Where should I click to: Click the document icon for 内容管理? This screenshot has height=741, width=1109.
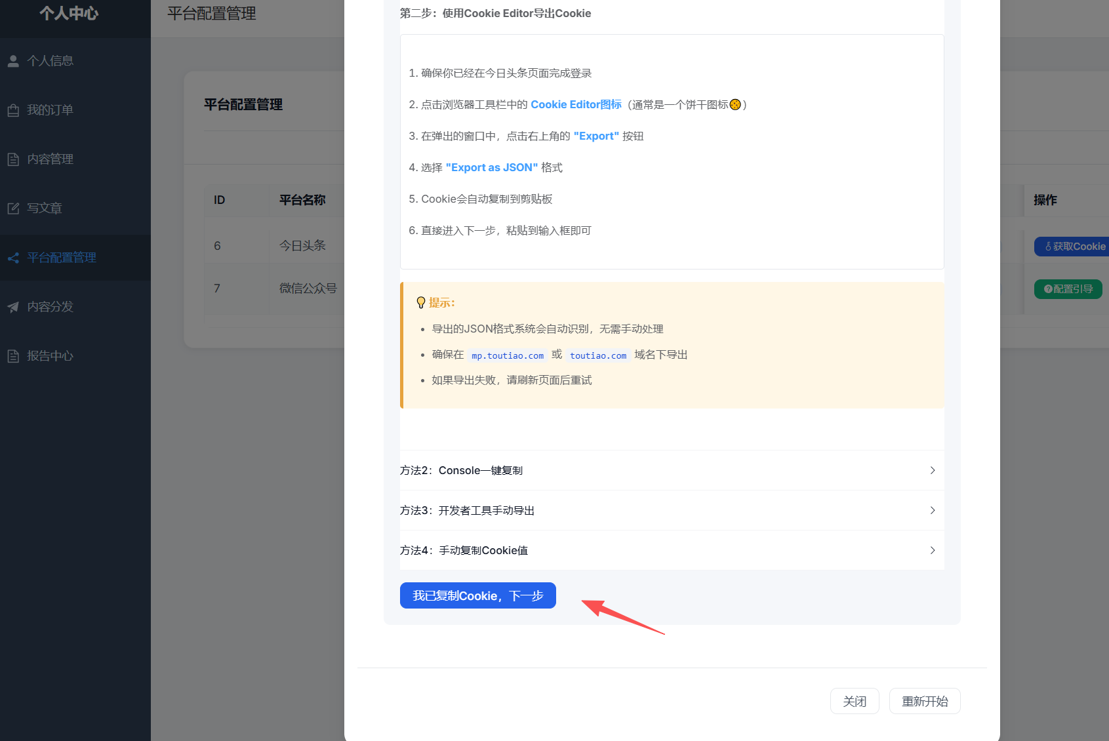(x=13, y=159)
